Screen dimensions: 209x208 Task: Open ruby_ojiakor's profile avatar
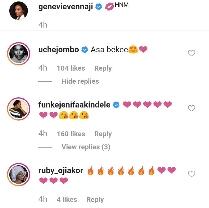(19, 175)
